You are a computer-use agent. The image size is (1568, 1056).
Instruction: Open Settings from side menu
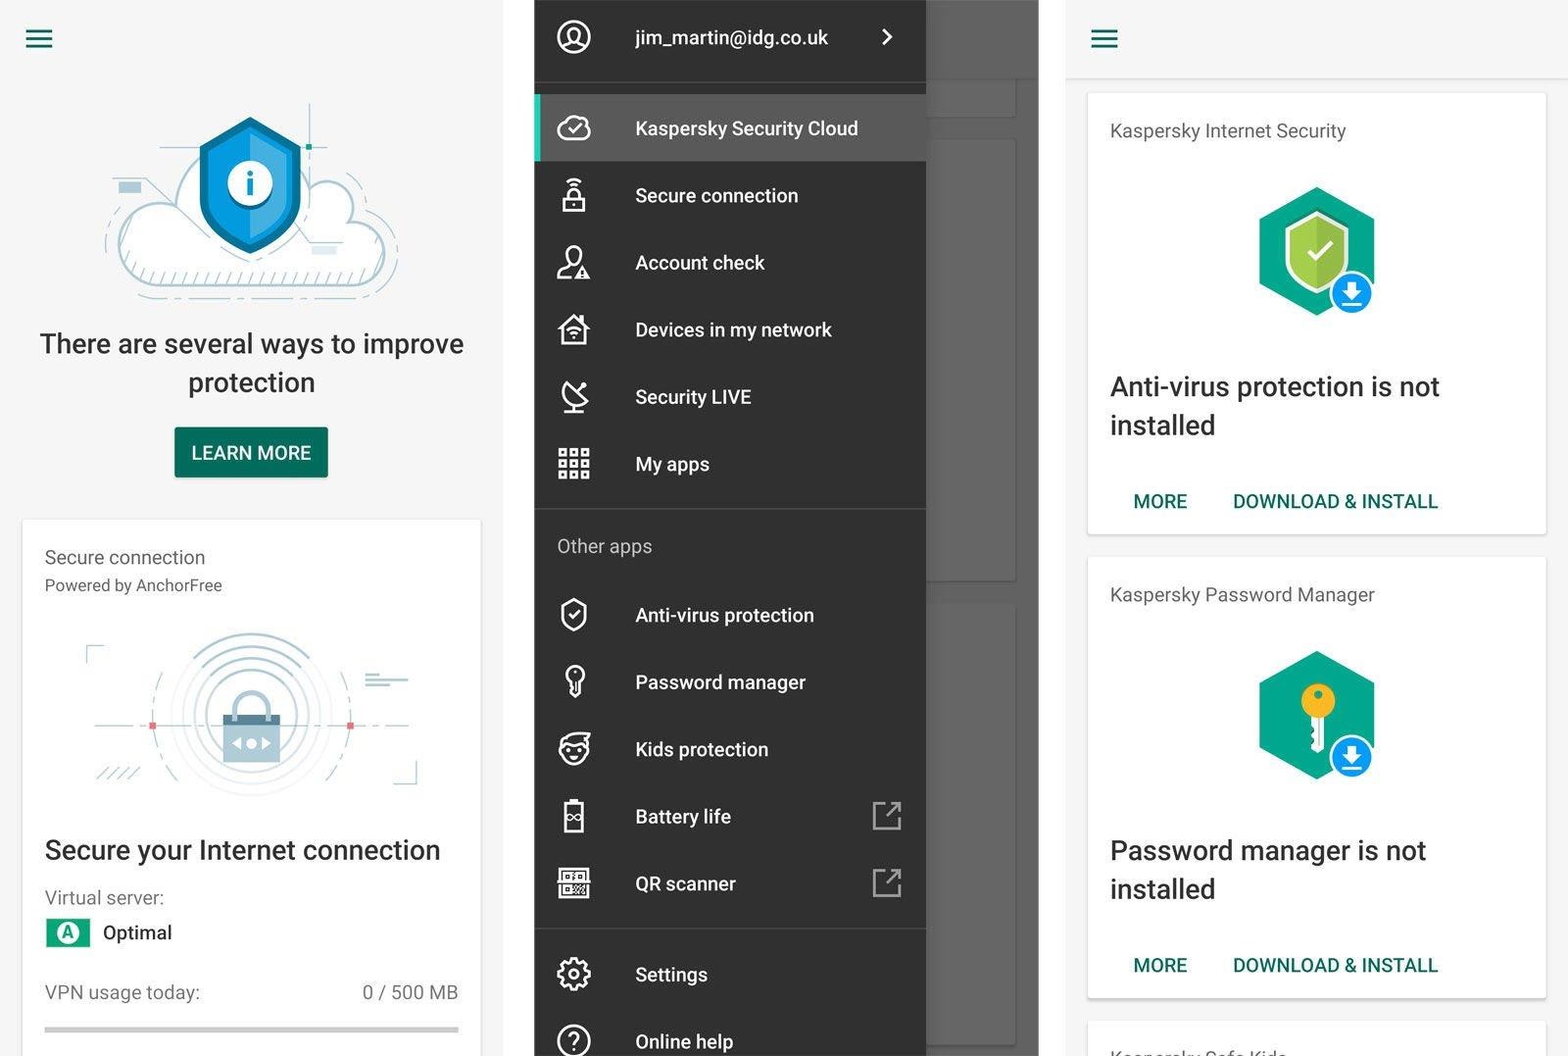coord(730,974)
